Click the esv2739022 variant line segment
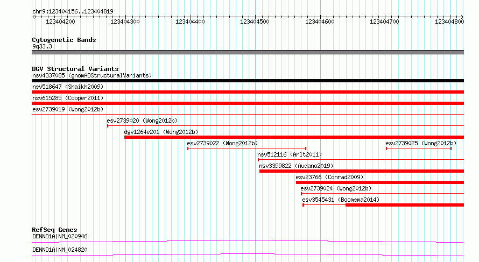The image size is (479, 262). click(247, 148)
